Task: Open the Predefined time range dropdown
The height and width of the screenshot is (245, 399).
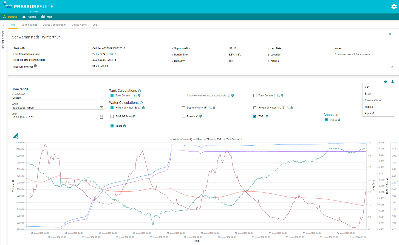Action: point(58,98)
